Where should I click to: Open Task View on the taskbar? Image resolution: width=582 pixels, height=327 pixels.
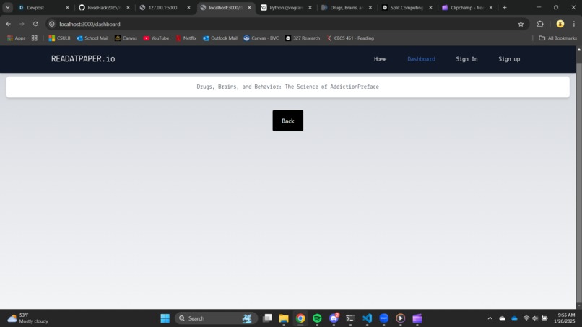pyautogui.click(x=267, y=318)
